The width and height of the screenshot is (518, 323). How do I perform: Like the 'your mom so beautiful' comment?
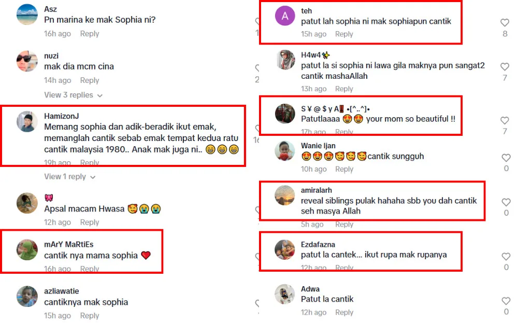click(x=505, y=120)
